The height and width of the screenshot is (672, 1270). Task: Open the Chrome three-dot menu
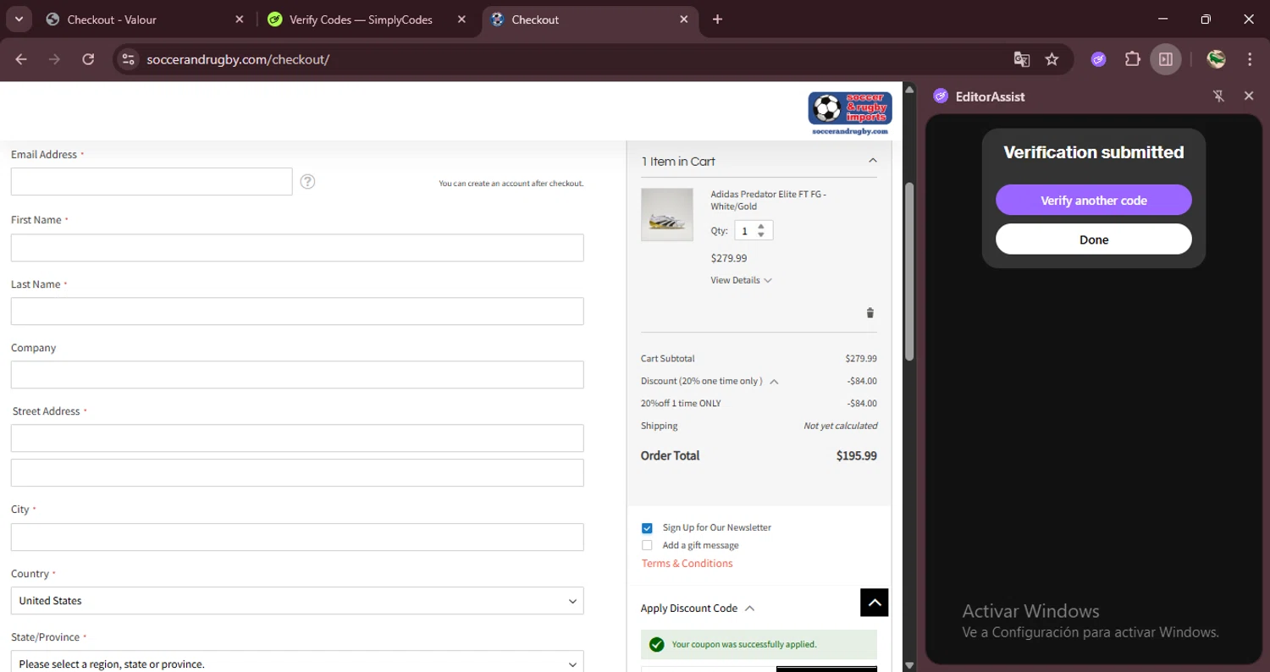pyautogui.click(x=1250, y=59)
